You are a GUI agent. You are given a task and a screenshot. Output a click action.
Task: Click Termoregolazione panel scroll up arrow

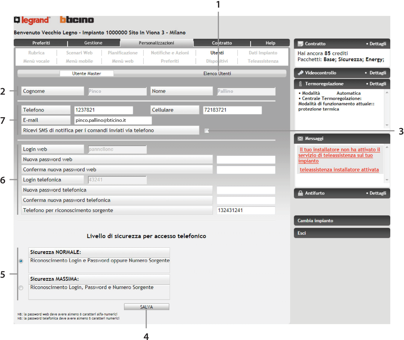pyautogui.click(x=387, y=92)
